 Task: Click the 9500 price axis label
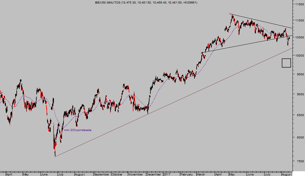pyautogui.click(x=300, y=74)
